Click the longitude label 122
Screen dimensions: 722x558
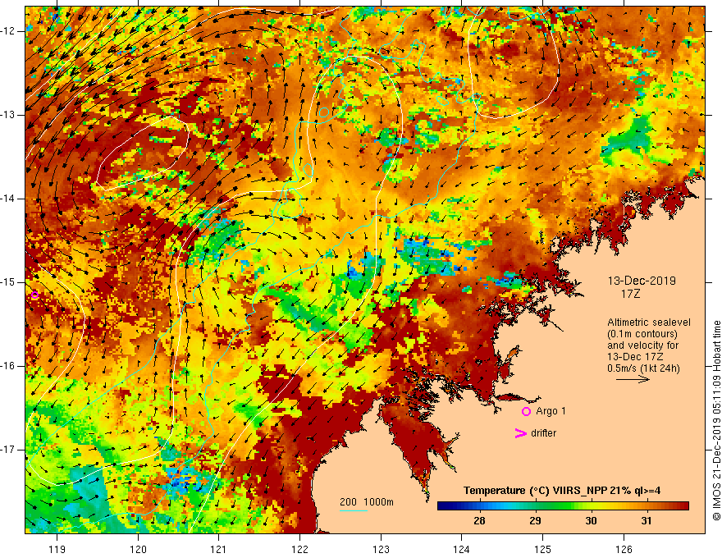click(299, 549)
